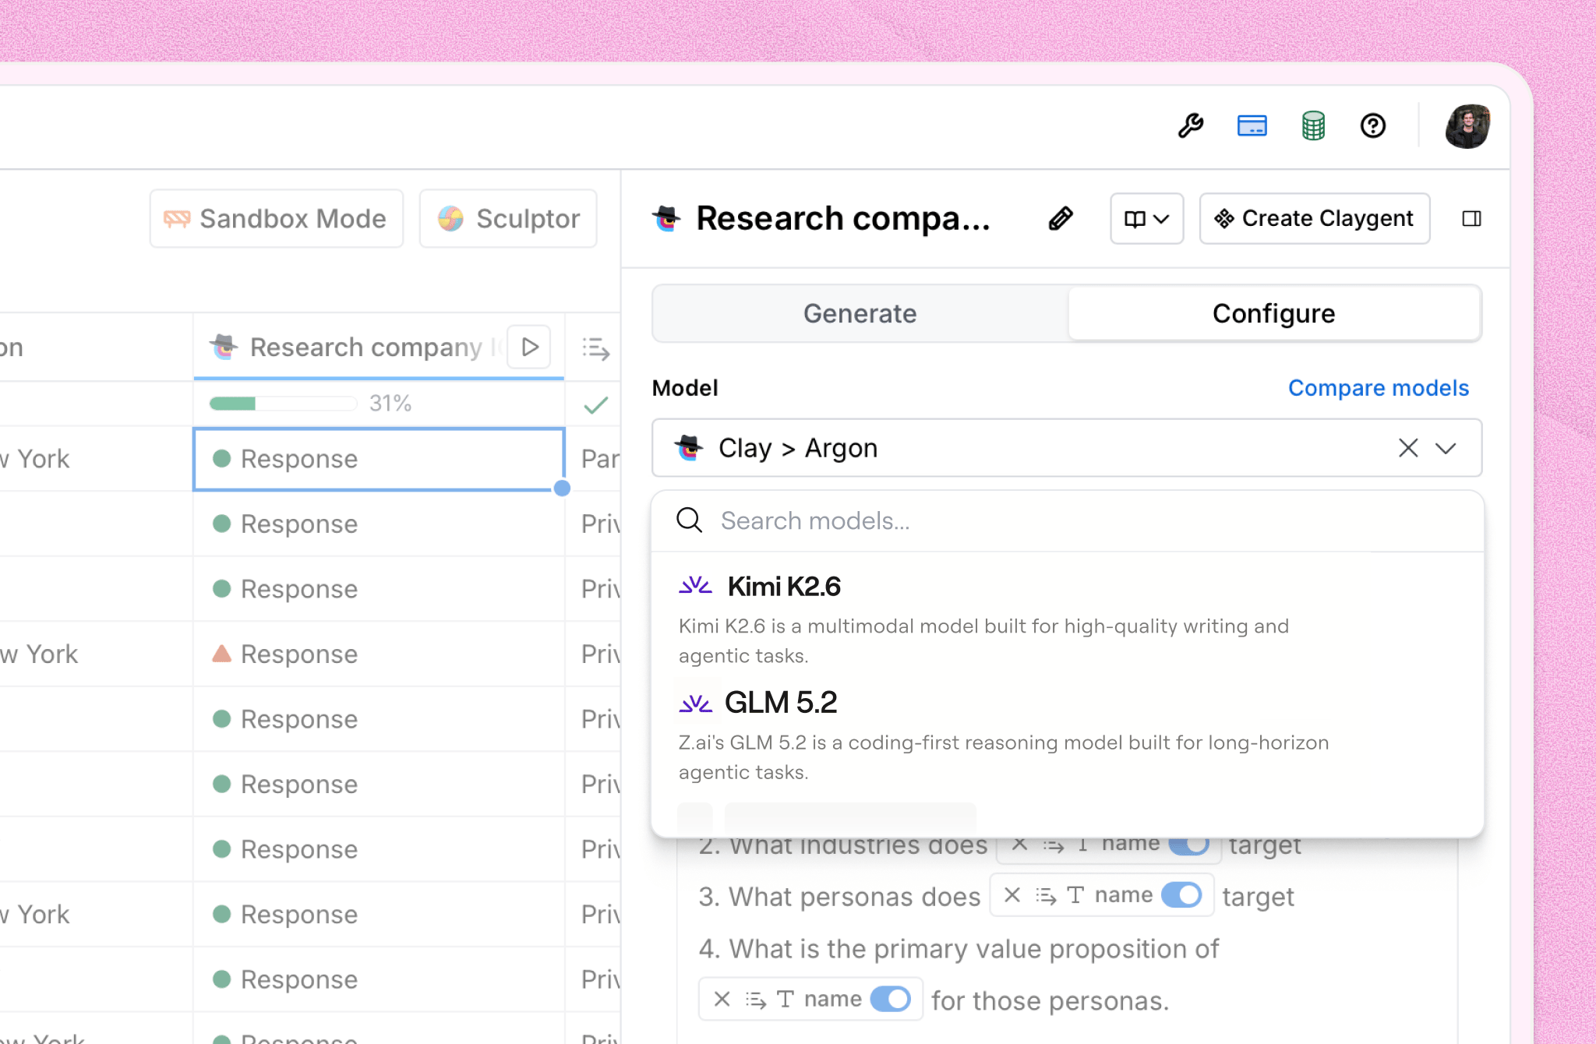Collapse the side panel with the panel icon
This screenshot has height=1044, width=1596.
point(1471,219)
